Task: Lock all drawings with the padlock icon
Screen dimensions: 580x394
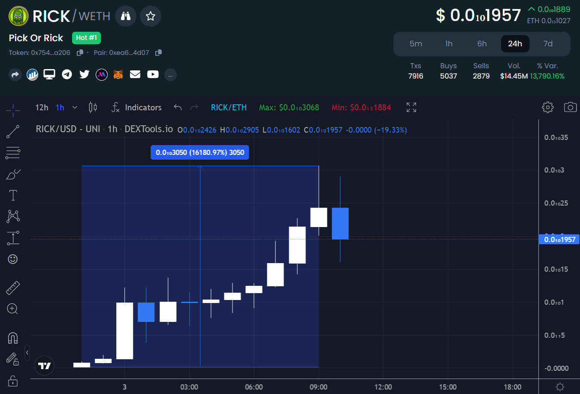Action: pos(13,381)
